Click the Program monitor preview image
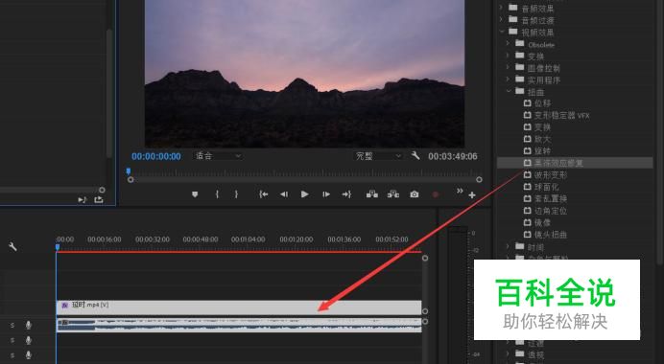The image size is (664, 364). pyautogui.click(x=304, y=74)
